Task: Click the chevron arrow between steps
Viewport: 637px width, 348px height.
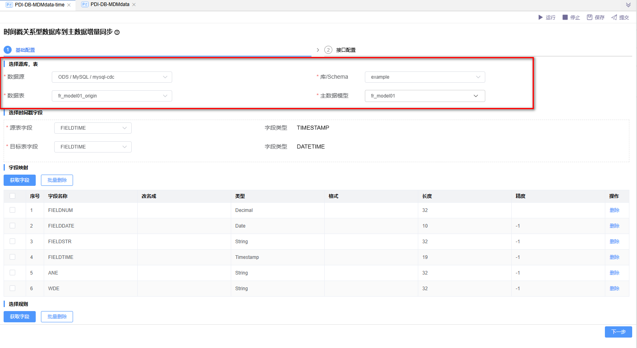Action: coord(318,50)
